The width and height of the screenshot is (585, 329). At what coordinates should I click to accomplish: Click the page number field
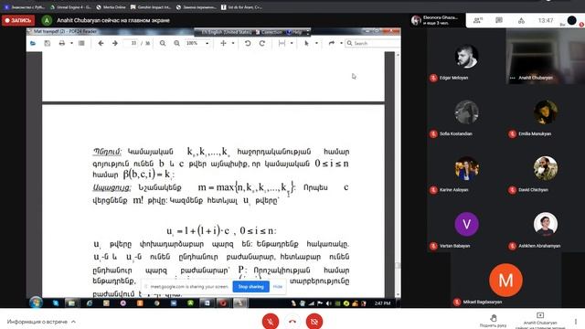point(132,43)
